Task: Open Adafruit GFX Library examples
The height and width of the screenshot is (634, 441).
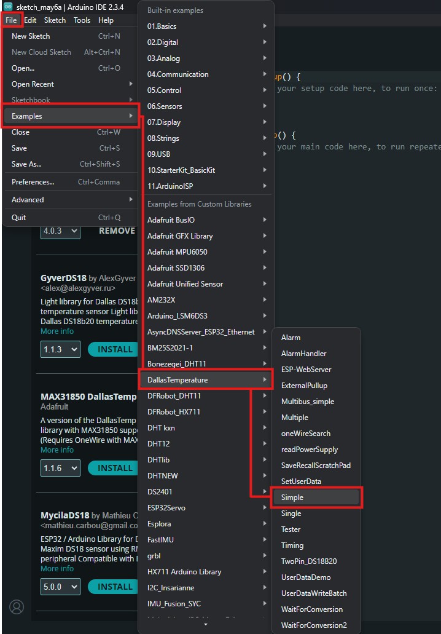Action: pyautogui.click(x=206, y=236)
